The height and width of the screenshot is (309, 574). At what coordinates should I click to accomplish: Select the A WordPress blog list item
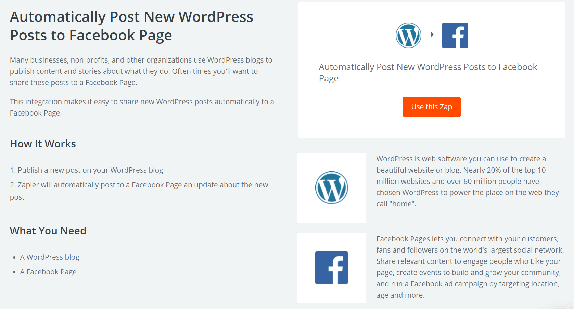(x=50, y=257)
